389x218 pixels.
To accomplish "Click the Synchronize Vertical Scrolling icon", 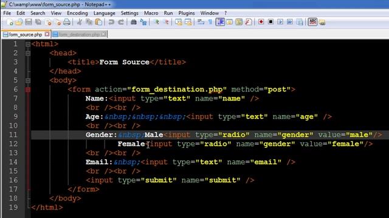I will point(178,22).
